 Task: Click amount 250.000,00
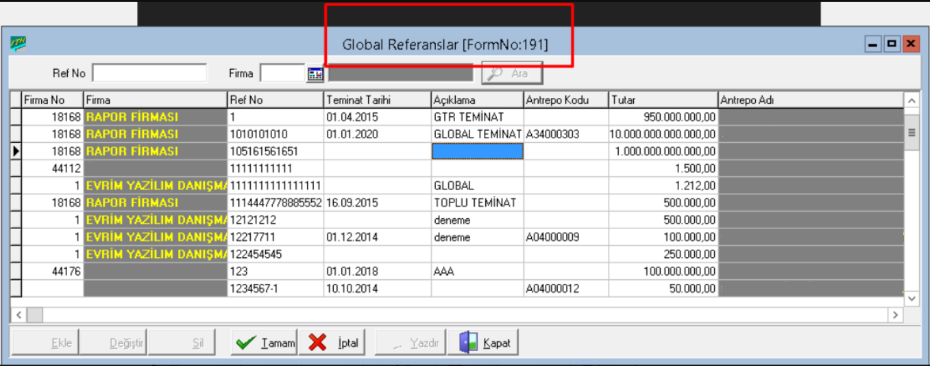coord(663,254)
